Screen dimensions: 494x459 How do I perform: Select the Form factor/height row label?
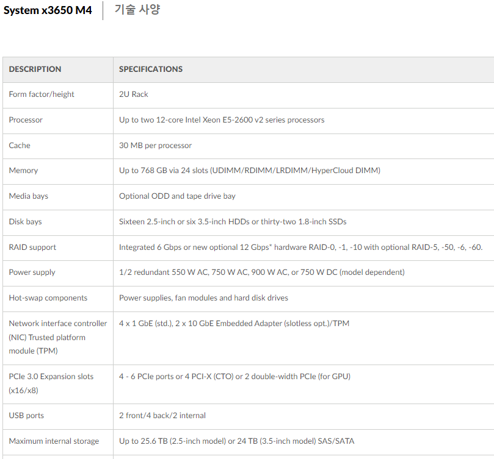(42, 94)
